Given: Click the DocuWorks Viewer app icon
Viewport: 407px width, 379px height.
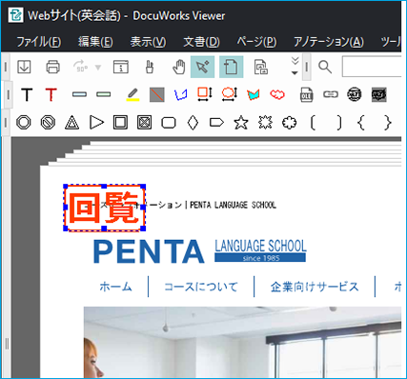Looking at the screenshot, I should 16,14.
